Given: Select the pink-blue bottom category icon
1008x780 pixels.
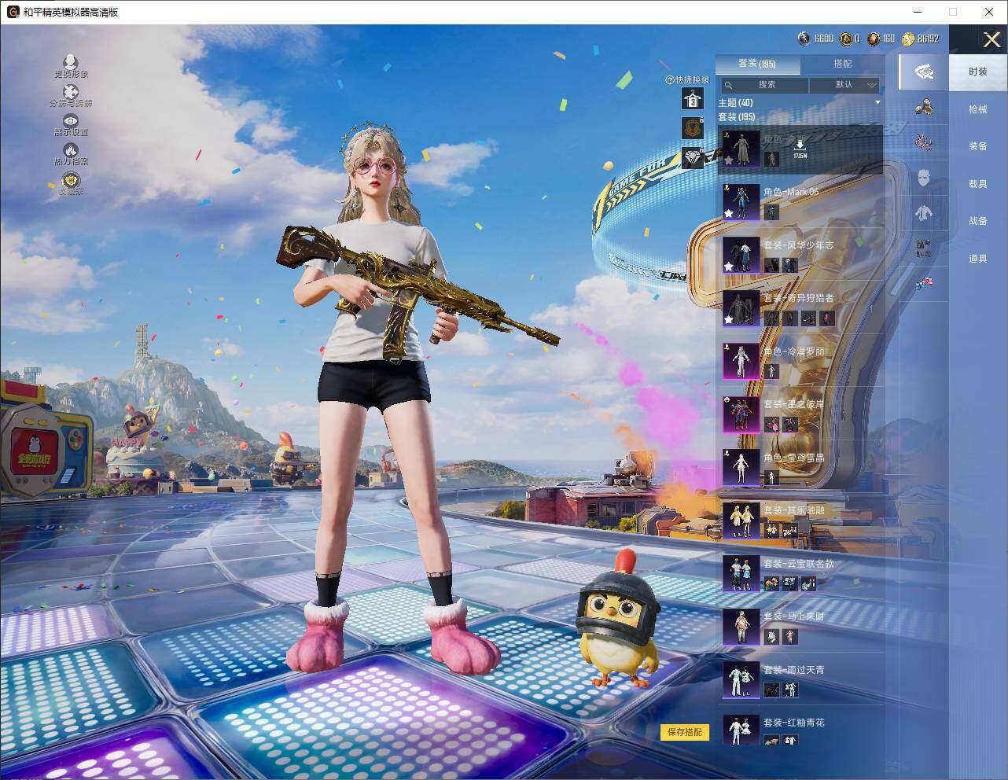Looking at the screenshot, I should pos(924,283).
